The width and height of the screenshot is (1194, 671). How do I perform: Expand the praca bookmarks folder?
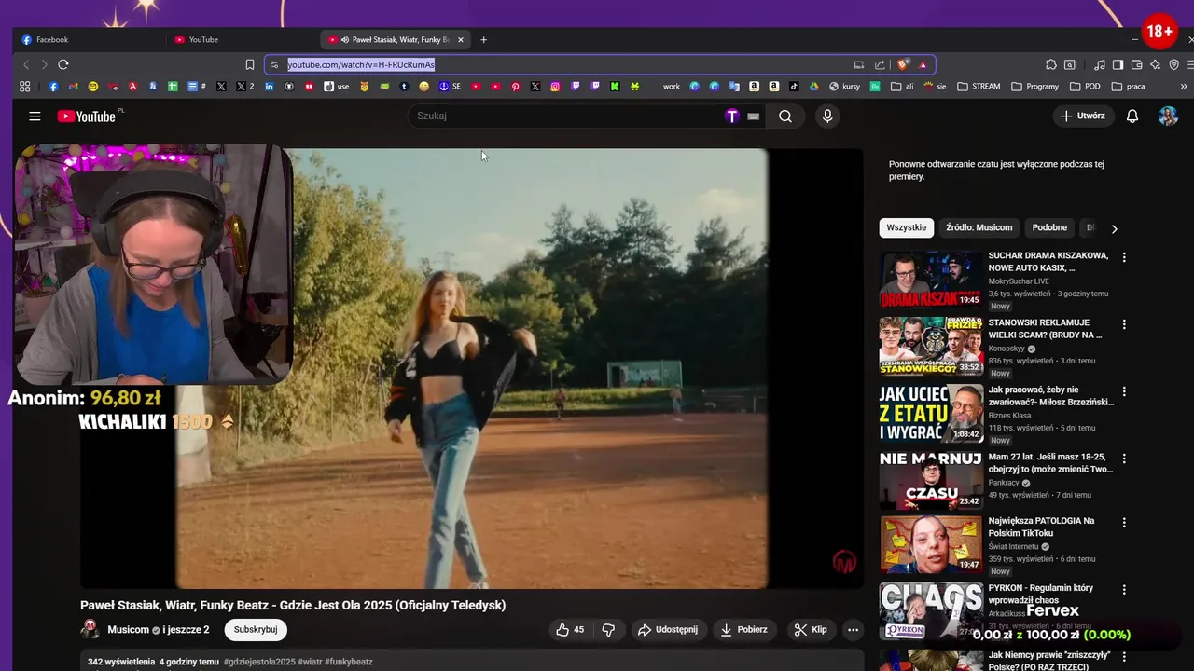[1128, 87]
